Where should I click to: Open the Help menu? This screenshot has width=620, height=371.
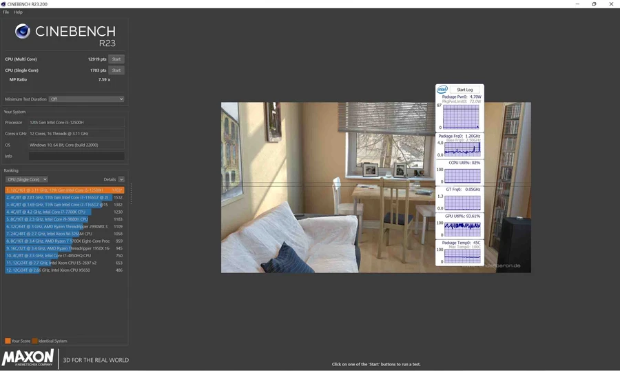[x=18, y=12]
